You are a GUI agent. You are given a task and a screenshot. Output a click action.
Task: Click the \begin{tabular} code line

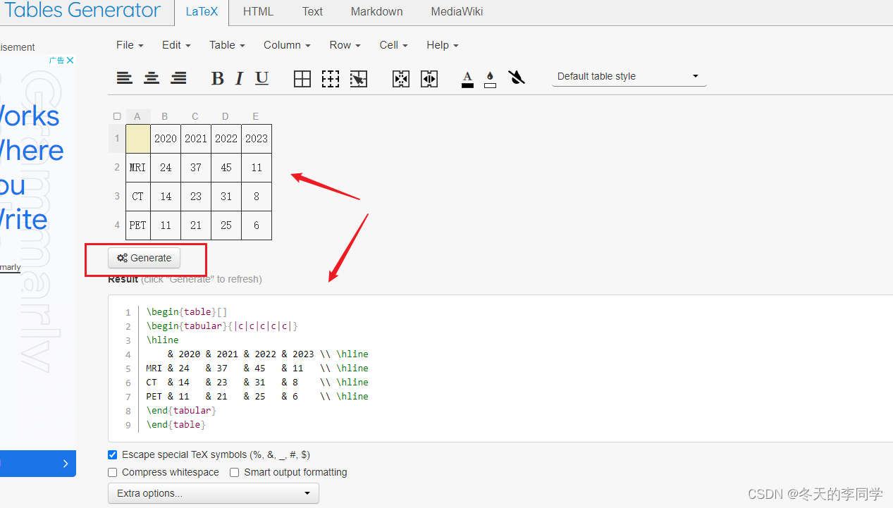222,326
